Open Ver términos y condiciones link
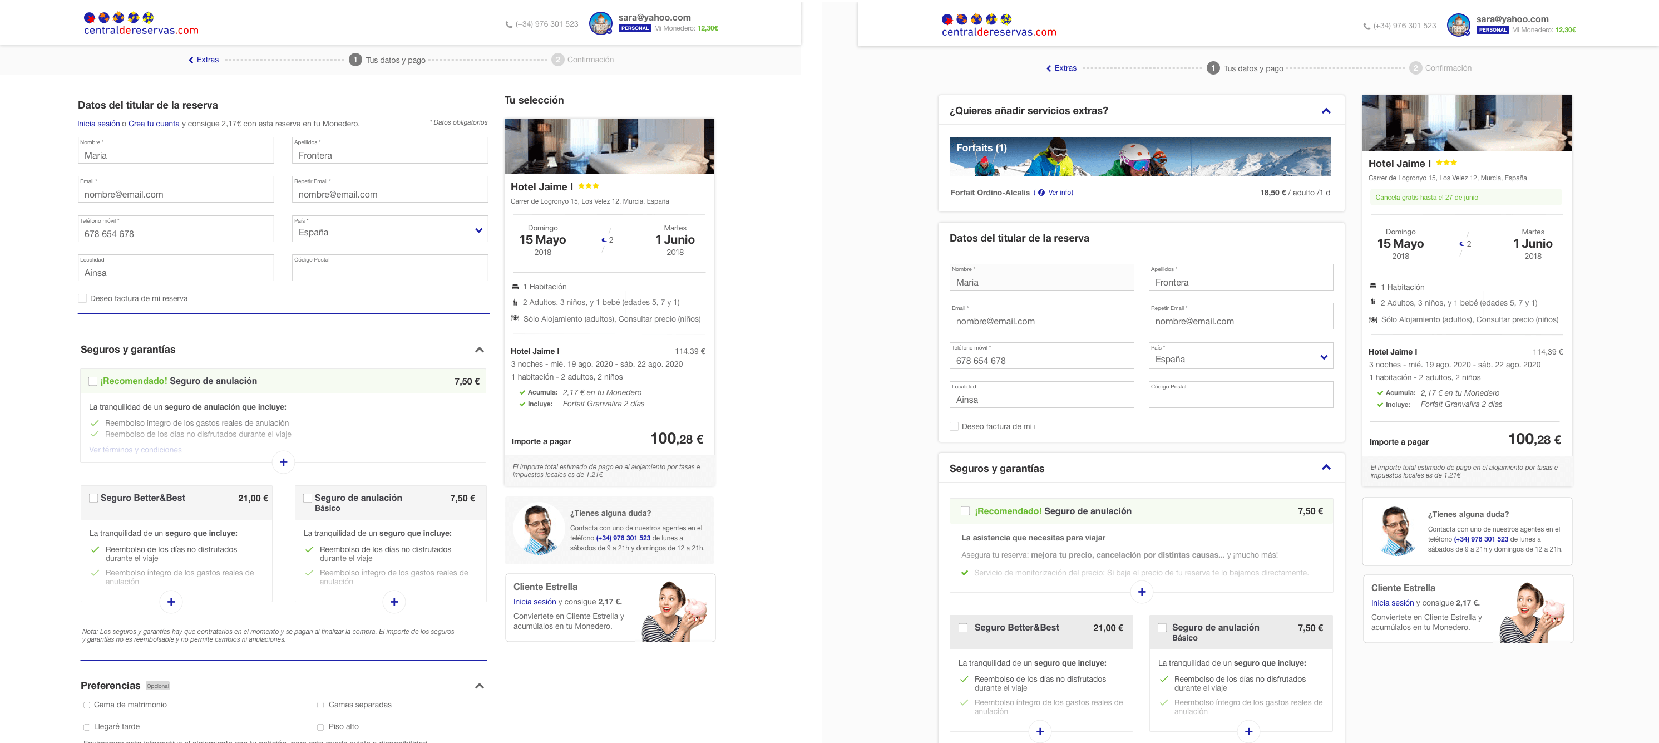Screen dimensions: 1659x743 click(135, 450)
